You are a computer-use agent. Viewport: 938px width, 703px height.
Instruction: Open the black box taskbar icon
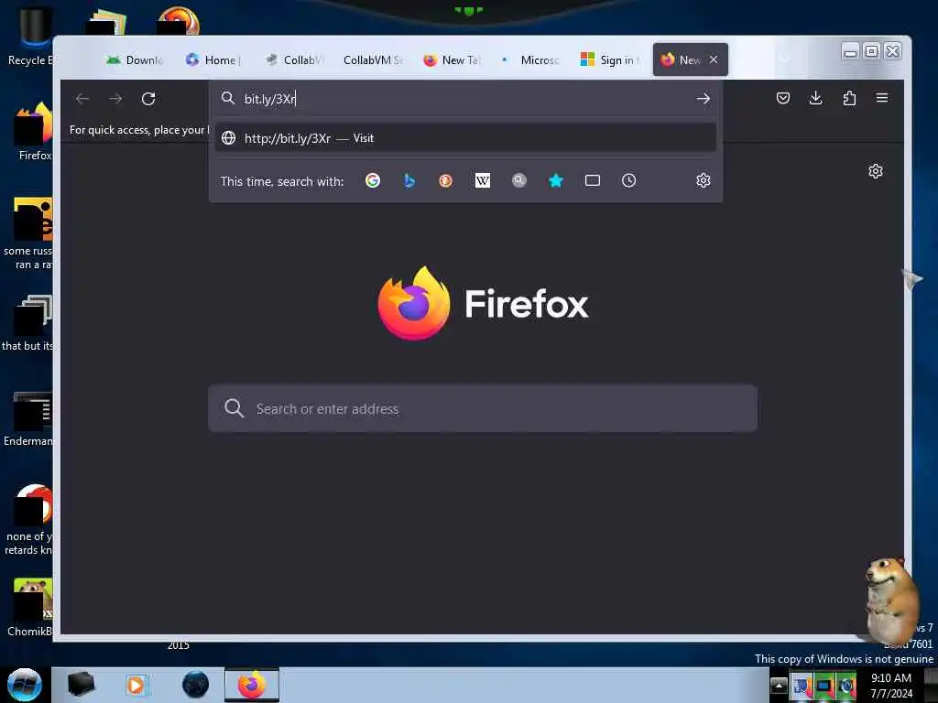pyautogui.click(x=81, y=685)
